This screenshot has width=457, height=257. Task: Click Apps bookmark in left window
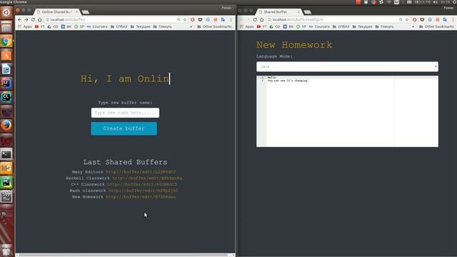(x=25, y=26)
